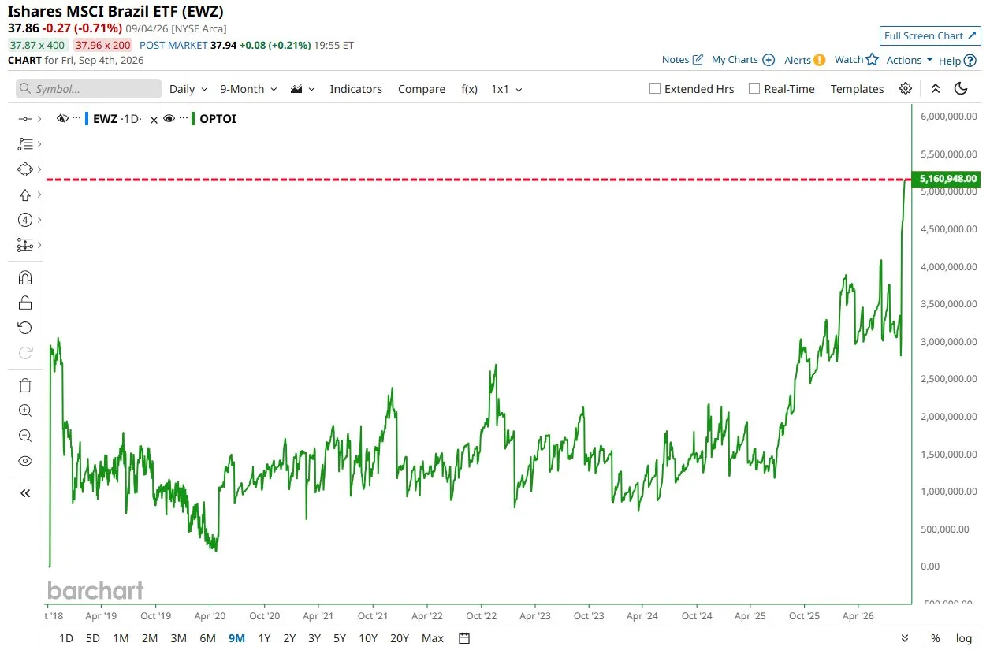Add EWZ to Watch list
The image size is (990, 650).
click(x=857, y=60)
